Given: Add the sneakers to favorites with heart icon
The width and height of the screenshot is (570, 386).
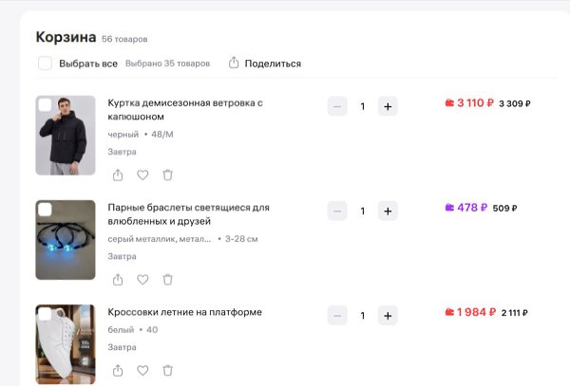Looking at the screenshot, I should (x=142, y=371).
